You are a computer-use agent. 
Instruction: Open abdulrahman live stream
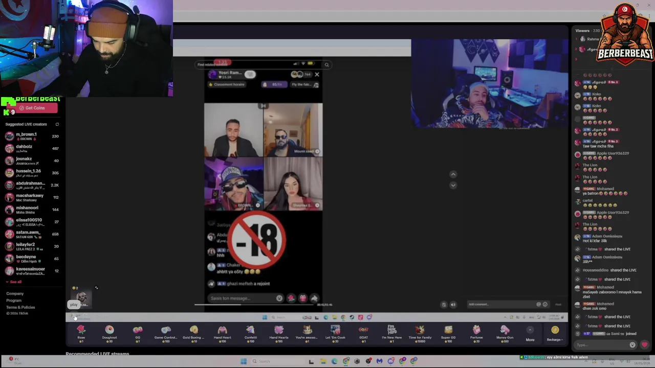pos(32,185)
